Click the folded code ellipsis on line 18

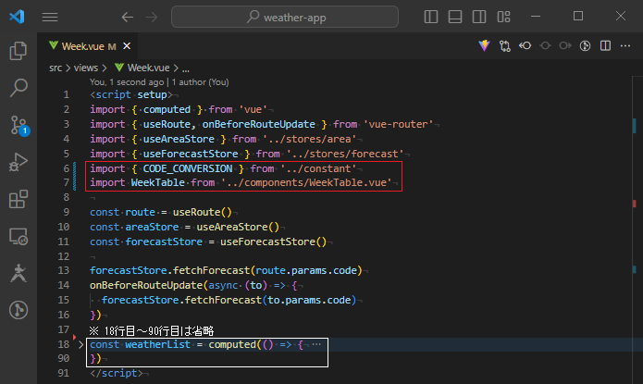coord(315,344)
